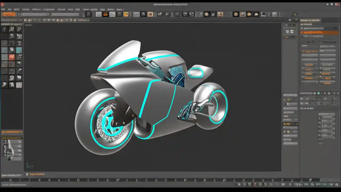The width and height of the screenshot is (341, 192).
Task: Select the orange-highlighted tool in the left toolbar
Action: tap(11, 57)
